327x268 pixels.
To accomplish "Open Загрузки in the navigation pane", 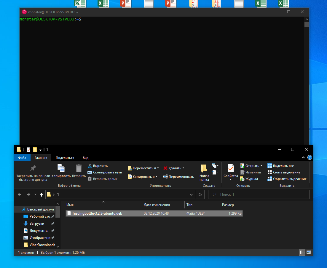I will coord(37,224).
